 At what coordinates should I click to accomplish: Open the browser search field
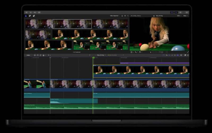[128, 16]
